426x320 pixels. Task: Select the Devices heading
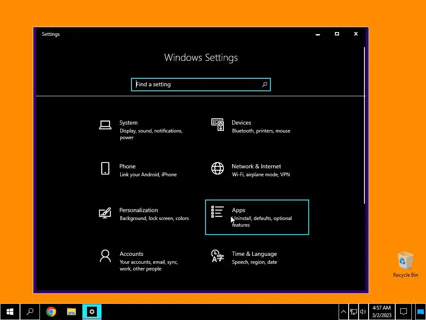(241, 122)
